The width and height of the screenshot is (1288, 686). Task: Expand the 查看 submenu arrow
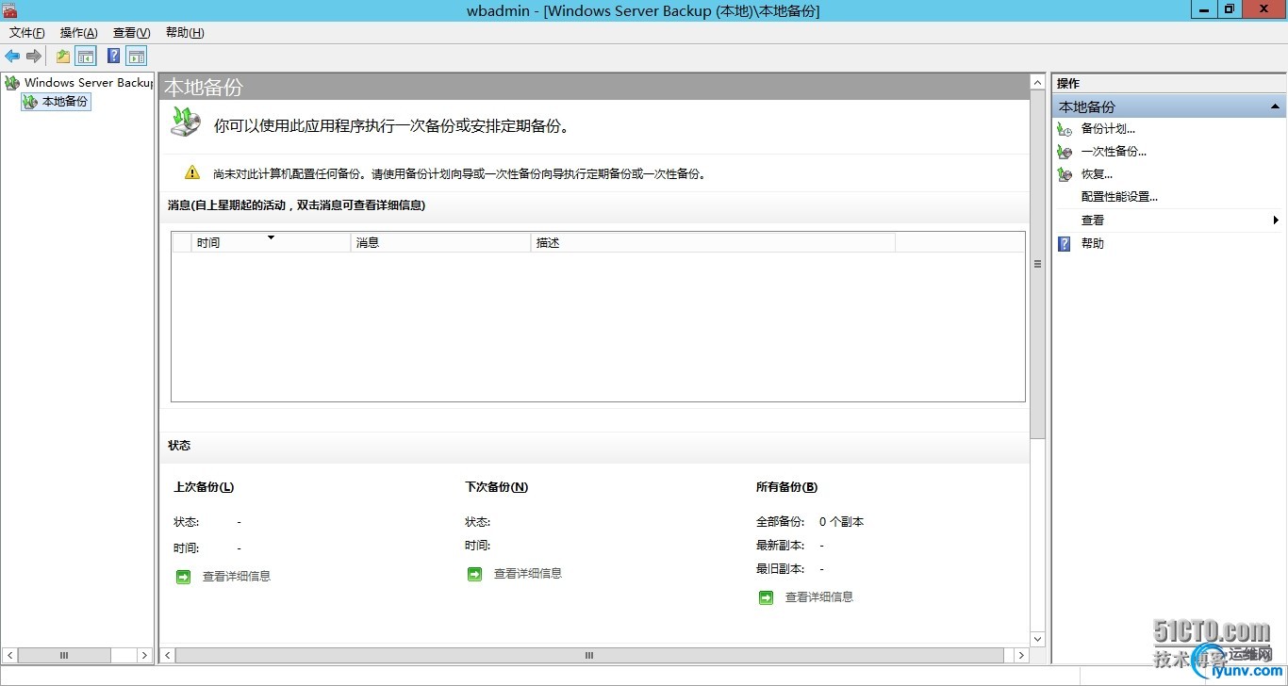tap(1276, 220)
